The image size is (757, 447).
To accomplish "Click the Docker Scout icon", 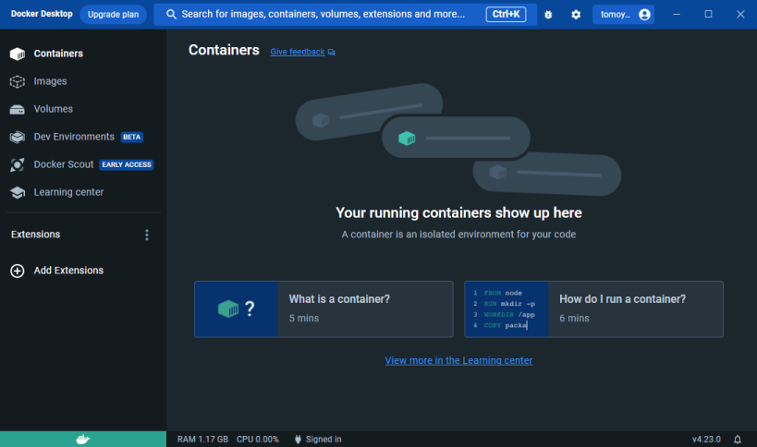I will click(x=18, y=165).
